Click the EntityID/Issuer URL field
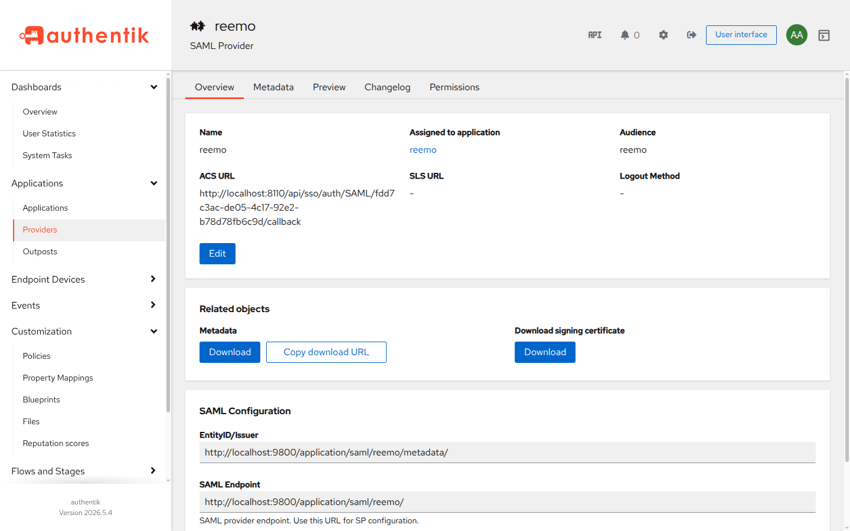Image resolution: width=850 pixels, height=531 pixels. pos(508,453)
